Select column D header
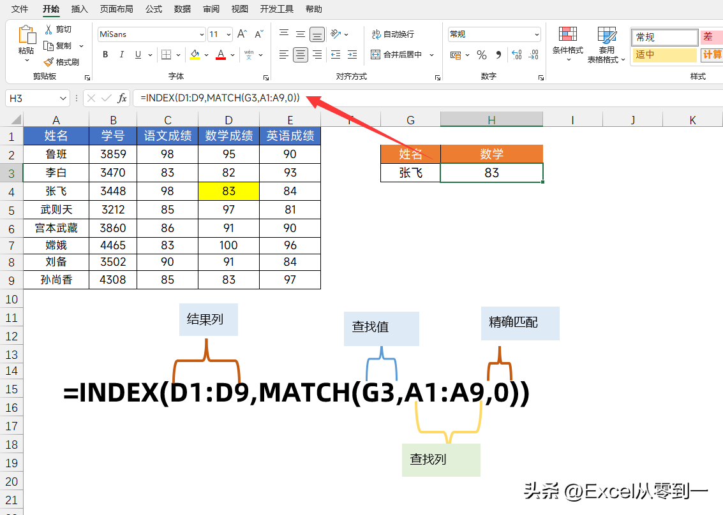The height and width of the screenshot is (515, 723). point(228,120)
